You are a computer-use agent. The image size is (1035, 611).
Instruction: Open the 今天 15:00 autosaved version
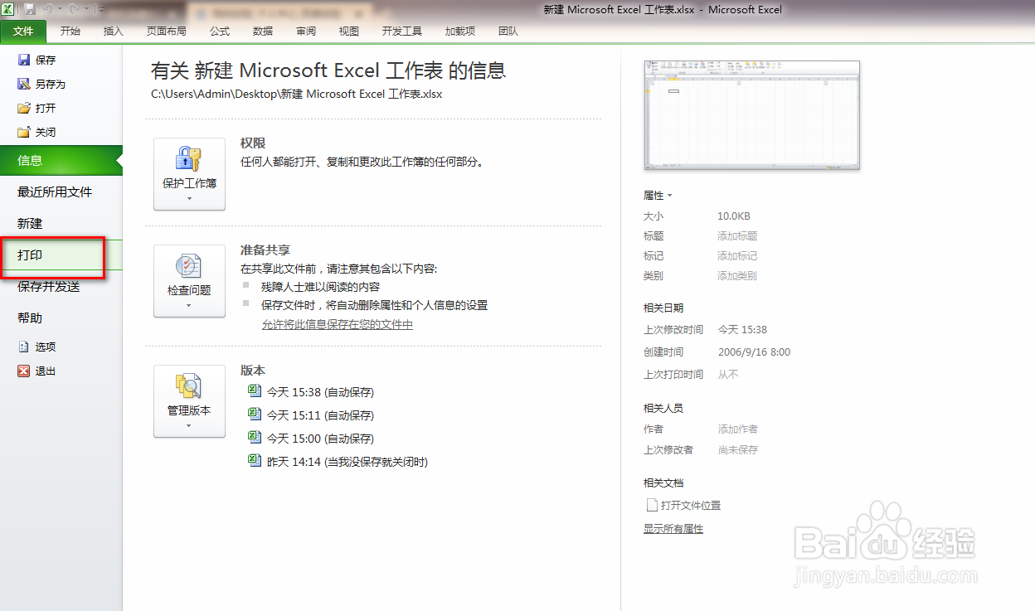click(x=311, y=438)
